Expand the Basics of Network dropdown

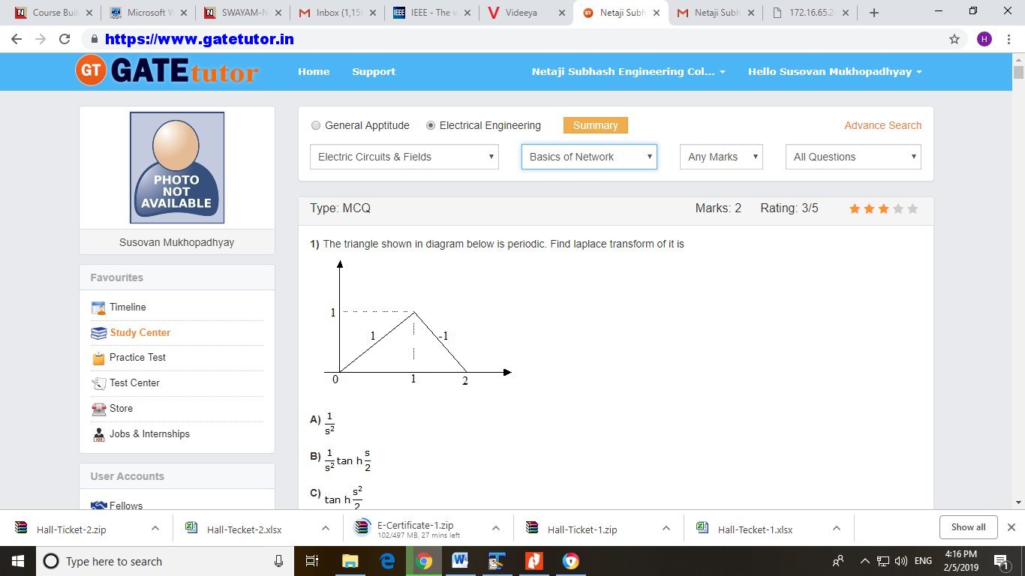(589, 157)
